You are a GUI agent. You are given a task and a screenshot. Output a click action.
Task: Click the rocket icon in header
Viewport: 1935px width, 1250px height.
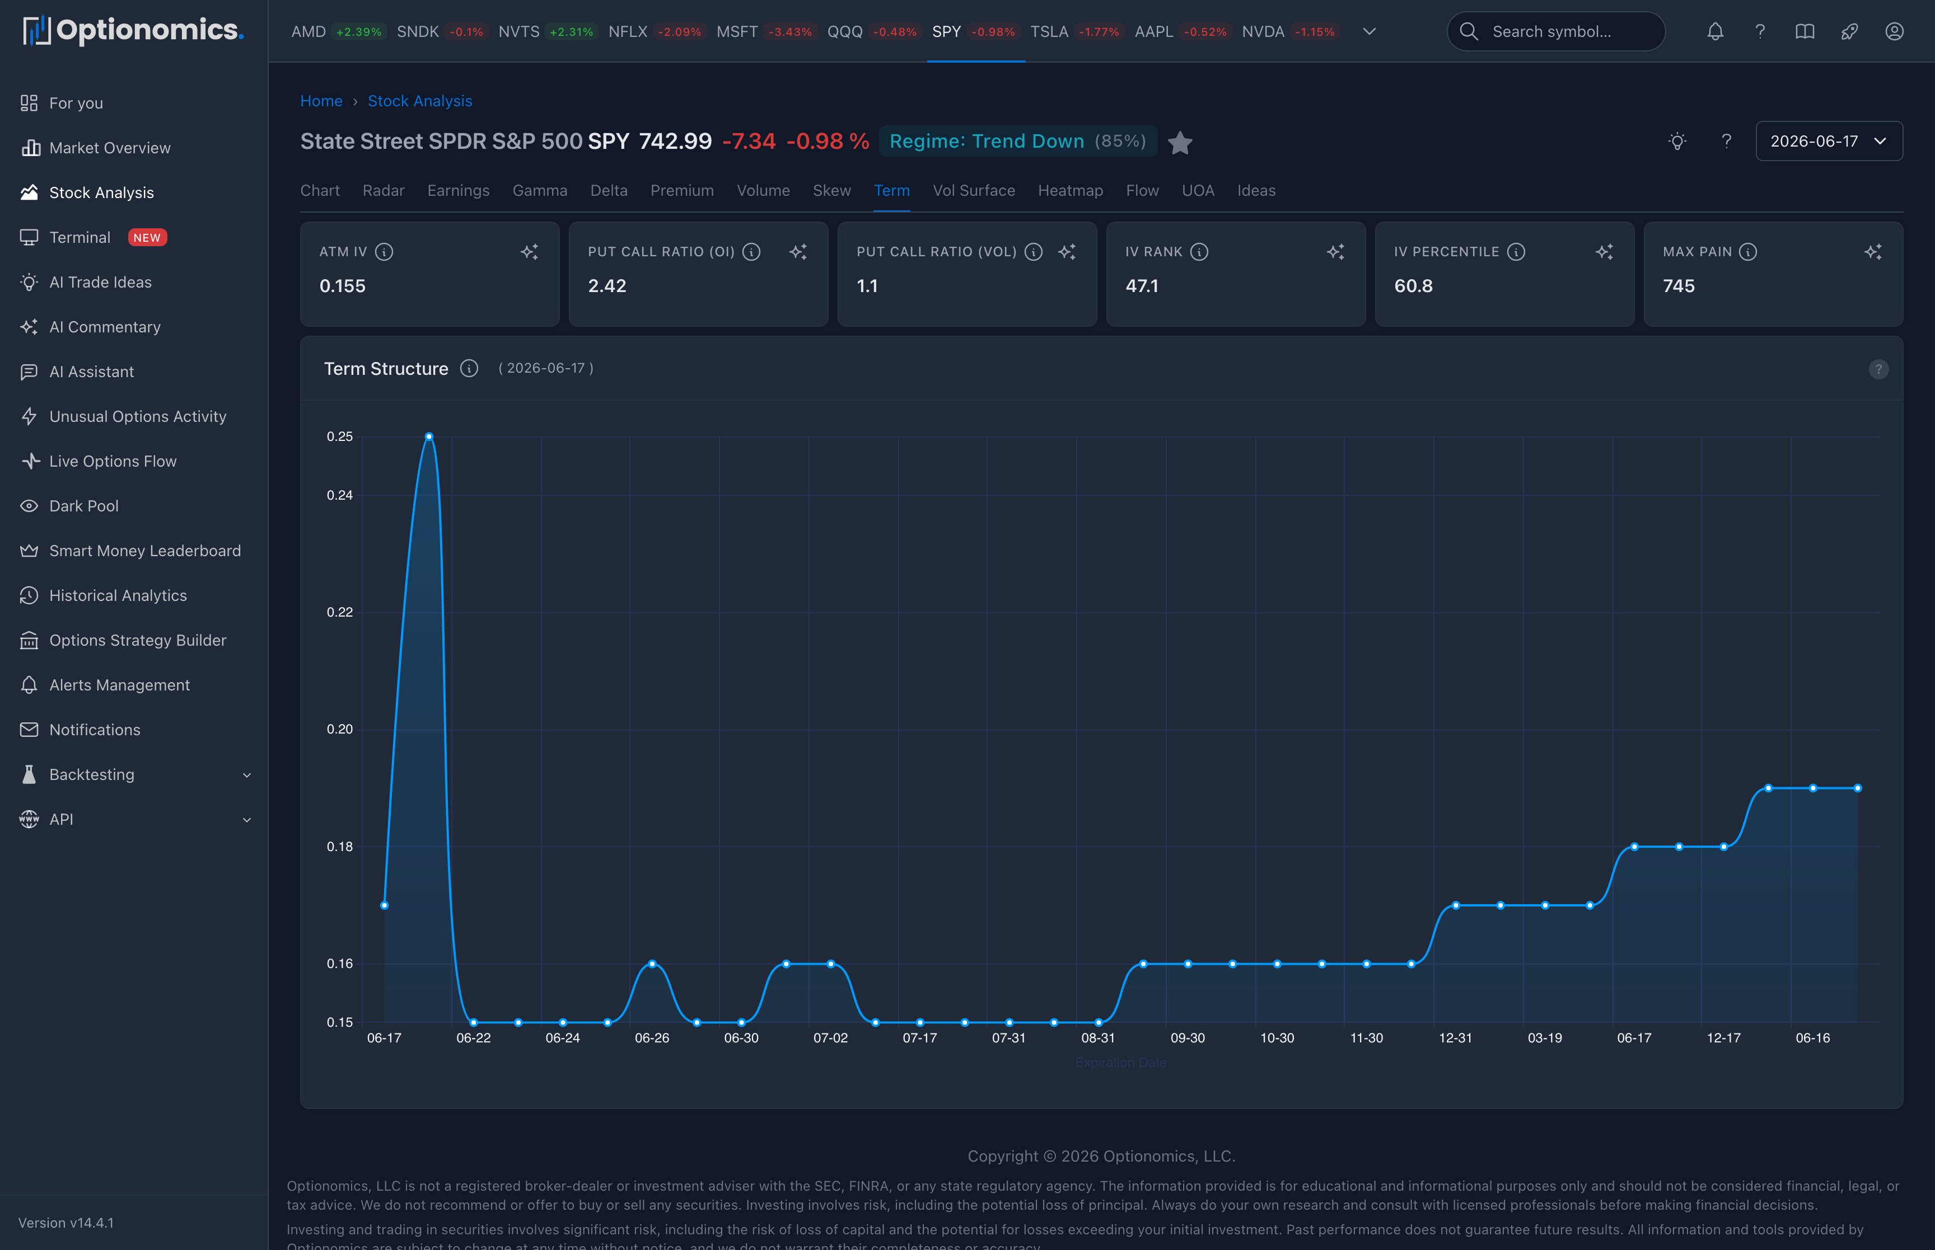point(1849,32)
